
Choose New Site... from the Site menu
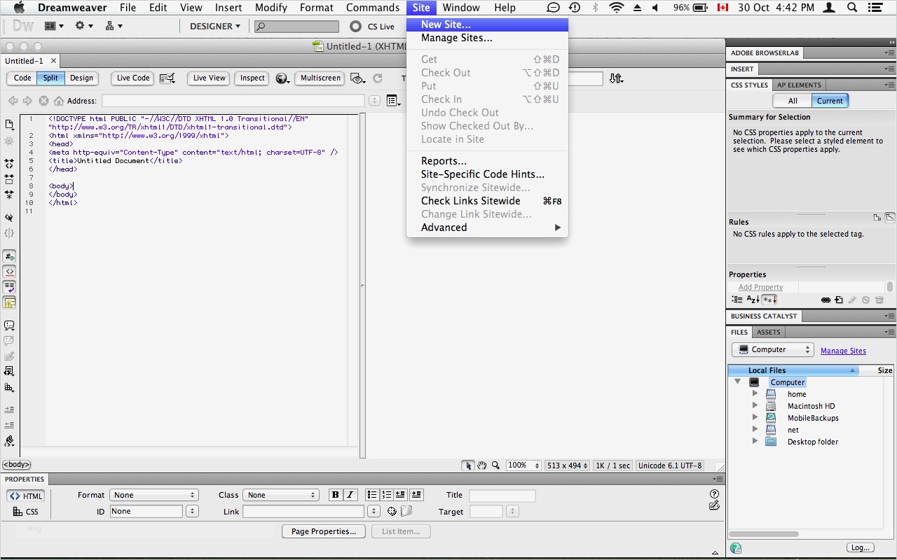(x=446, y=24)
